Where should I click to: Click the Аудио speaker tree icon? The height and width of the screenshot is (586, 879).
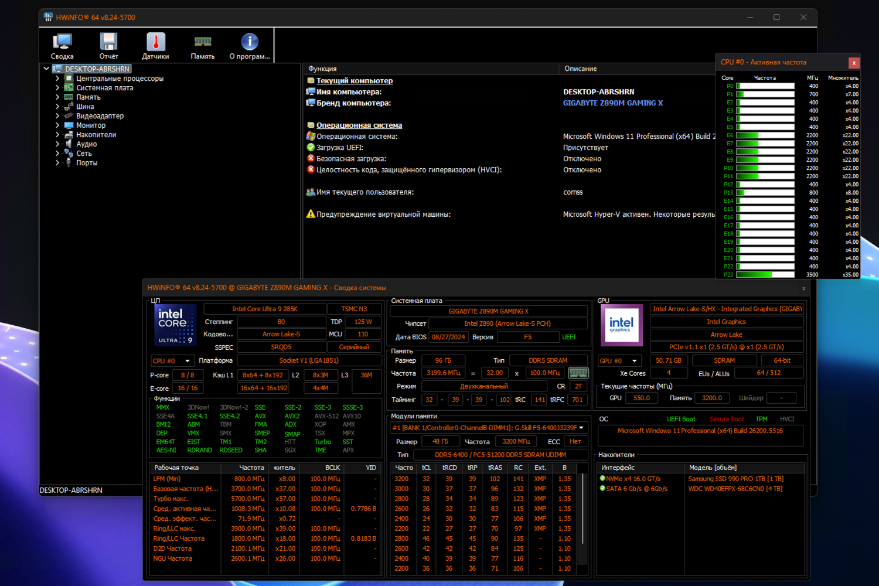tap(69, 144)
